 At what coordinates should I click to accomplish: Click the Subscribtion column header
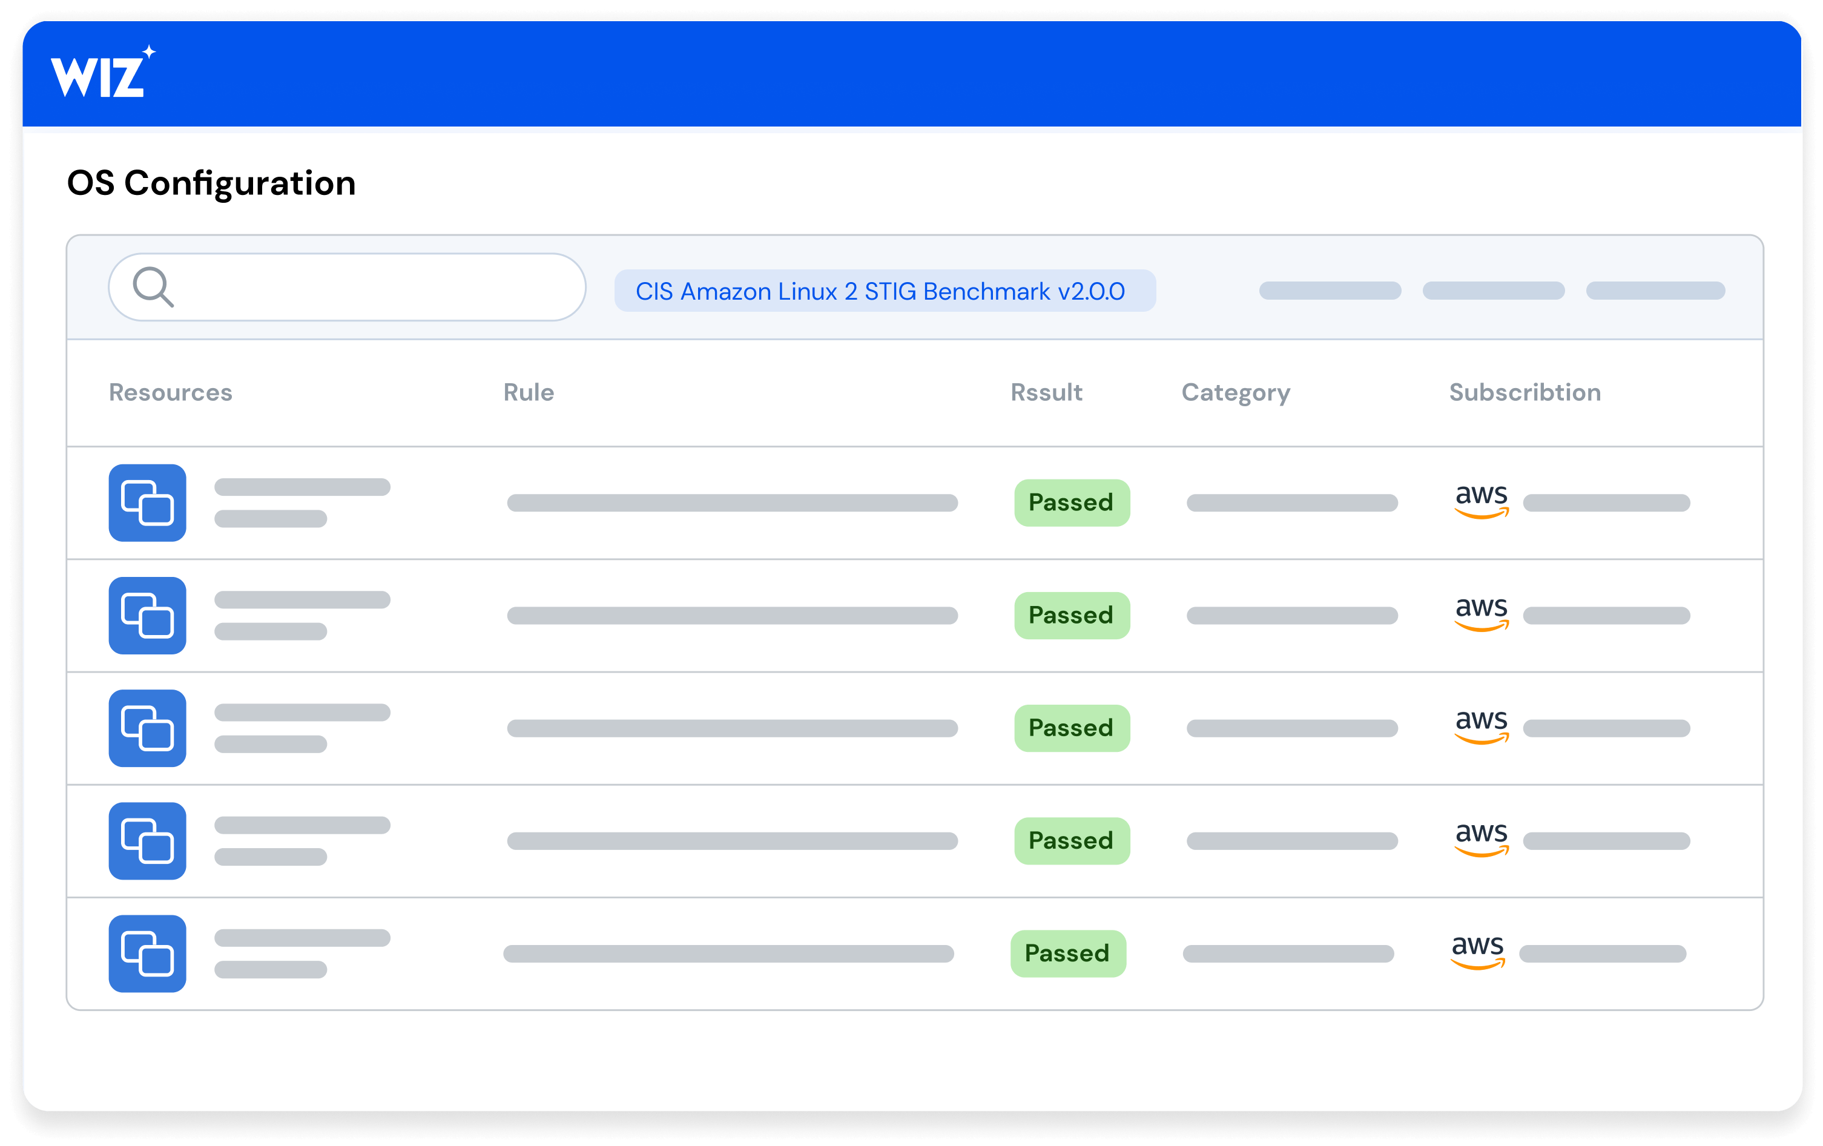(x=1525, y=392)
